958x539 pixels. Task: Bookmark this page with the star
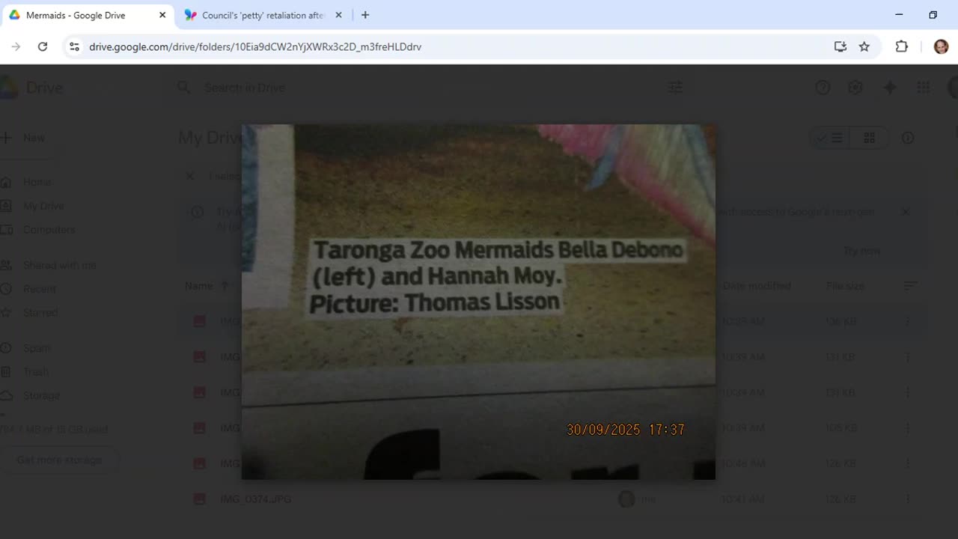(864, 46)
